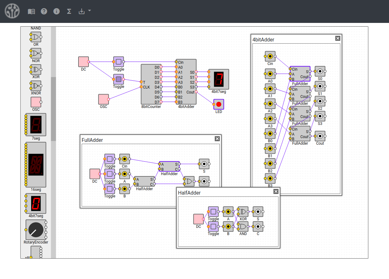Click the component palette vertical scrollbar
Screen dimensions: 389x279
click(53, 108)
